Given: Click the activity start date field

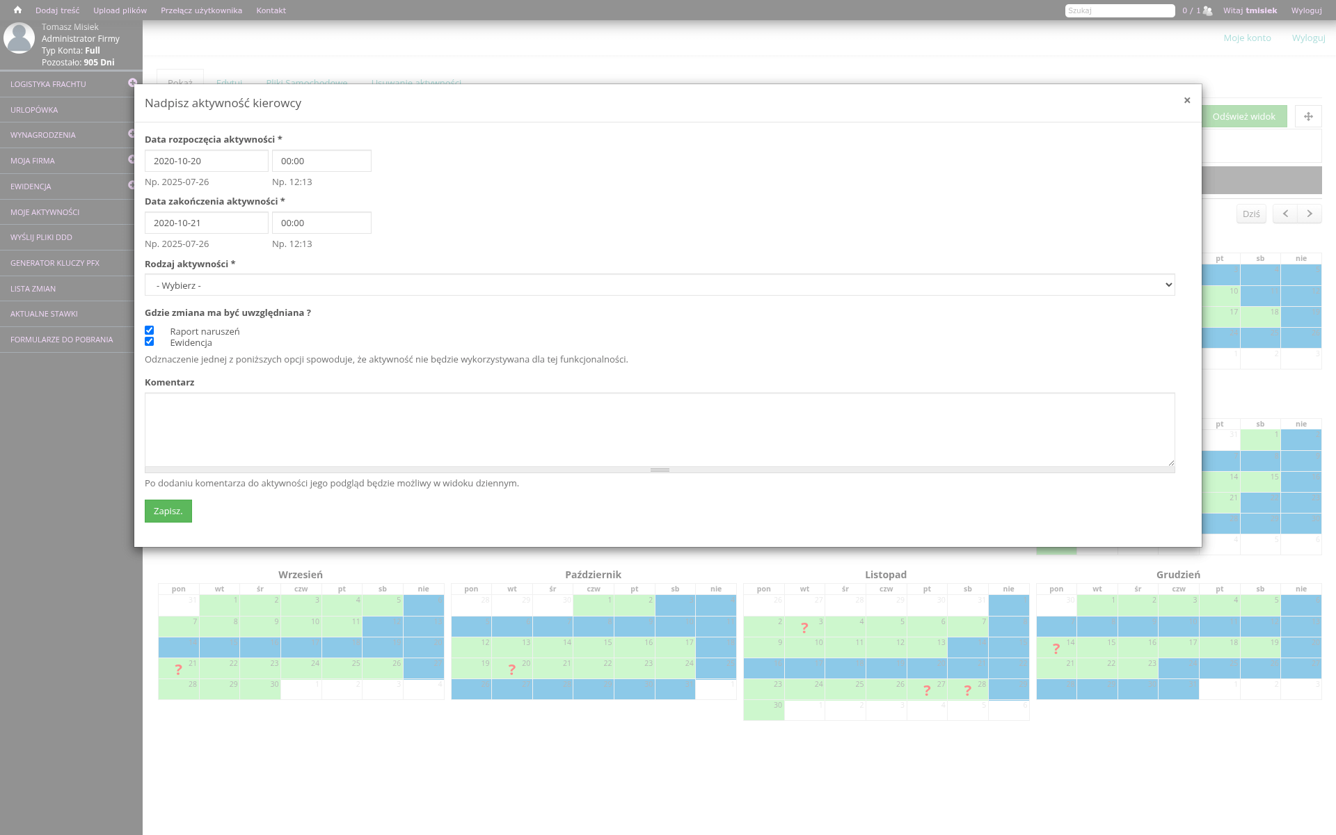Looking at the screenshot, I should (x=206, y=161).
